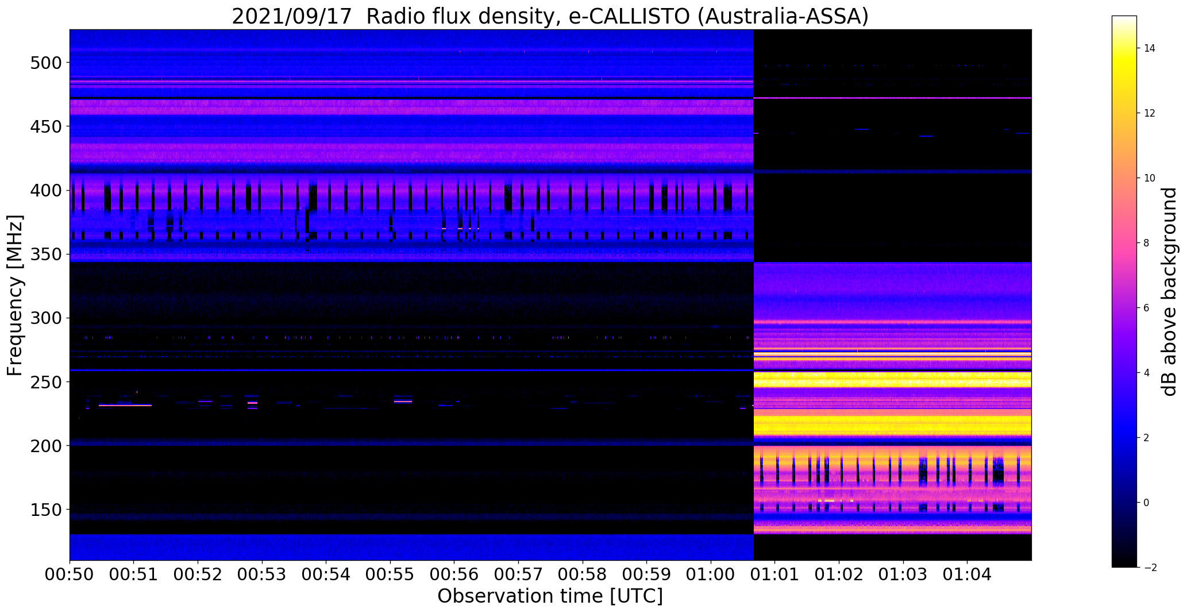This screenshot has height=613, width=1187.
Task: Click the yellow band of the colorbar
Action: coord(1124,63)
